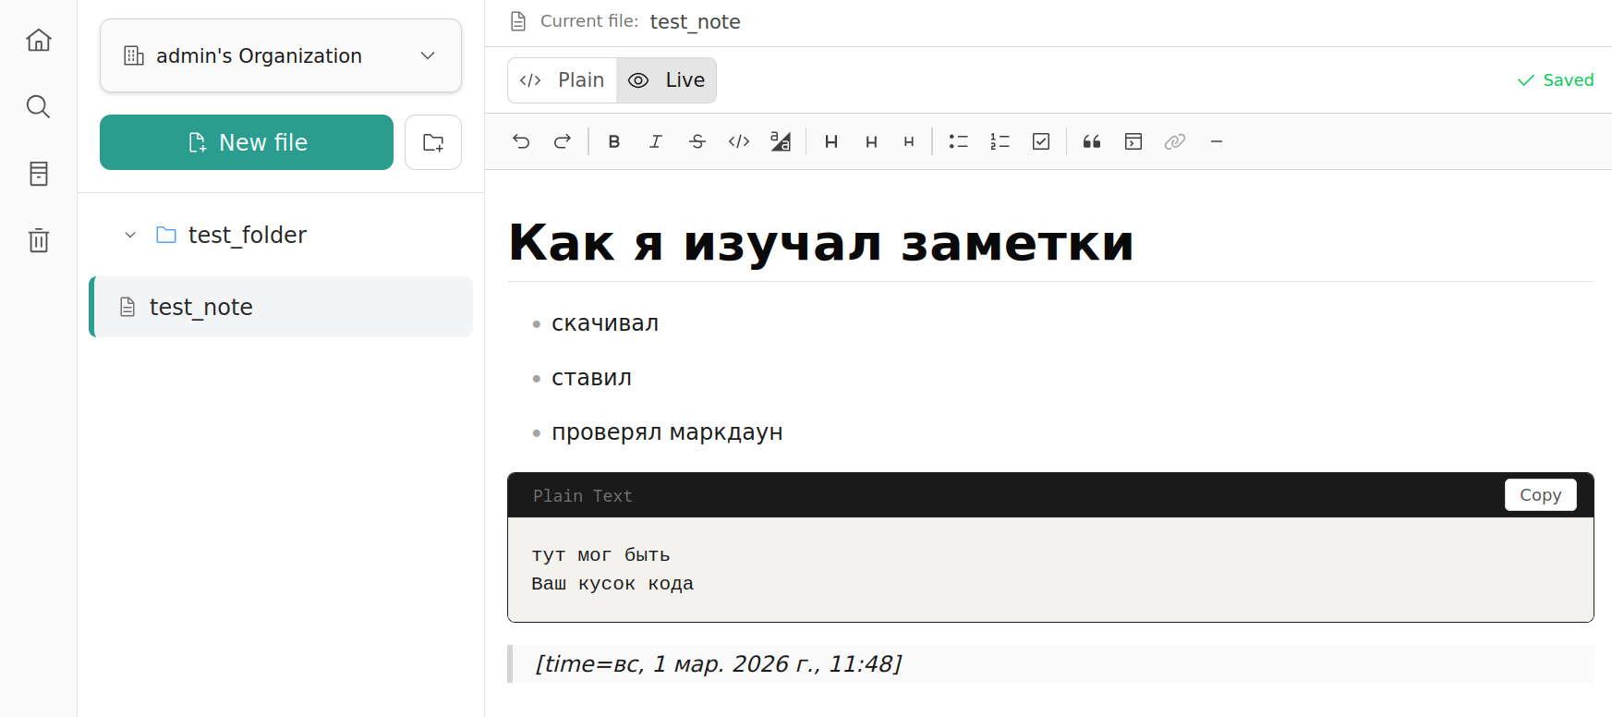The height and width of the screenshot is (717, 1612).
Task: Open search from the sidebar magnifier icon
Action: click(39, 107)
